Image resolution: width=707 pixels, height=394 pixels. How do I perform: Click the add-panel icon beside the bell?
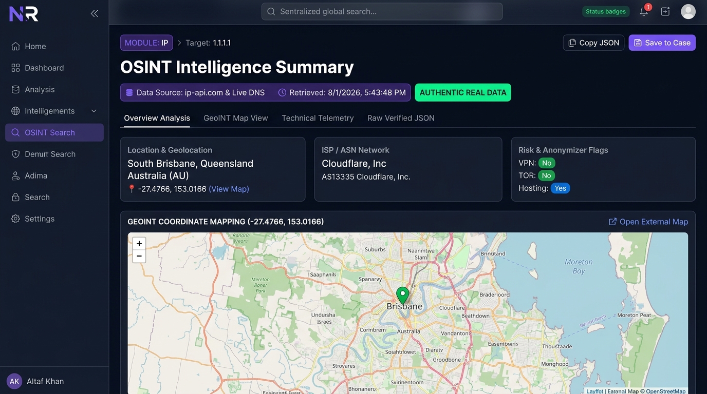pyautogui.click(x=665, y=11)
